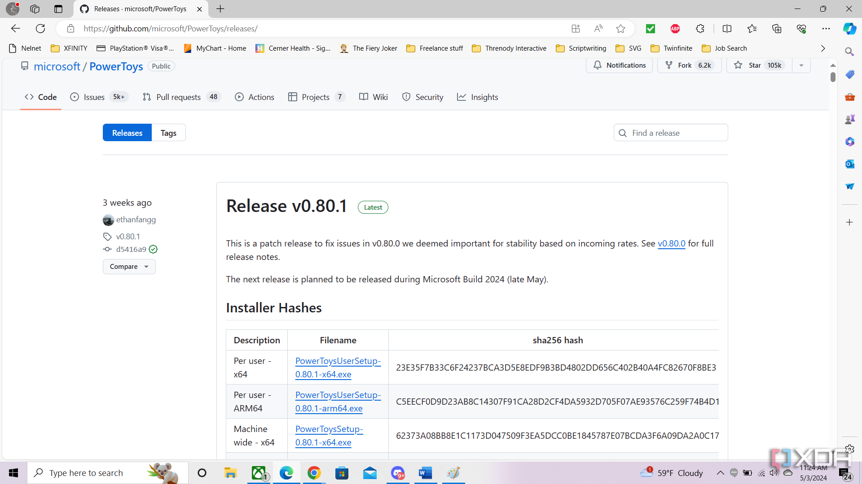The width and height of the screenshot is (862, 484).
Task: Download PowerToysSetup-0.80.1-x64.exe link
Action: [x=329, y=436]
